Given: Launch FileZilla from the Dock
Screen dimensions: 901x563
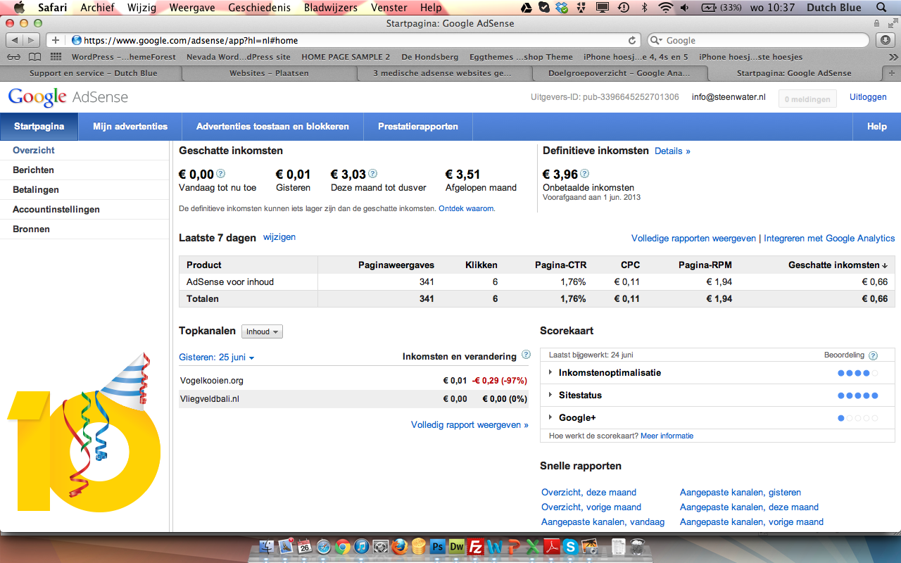Looking at the screenshot, I should [476, 547].
